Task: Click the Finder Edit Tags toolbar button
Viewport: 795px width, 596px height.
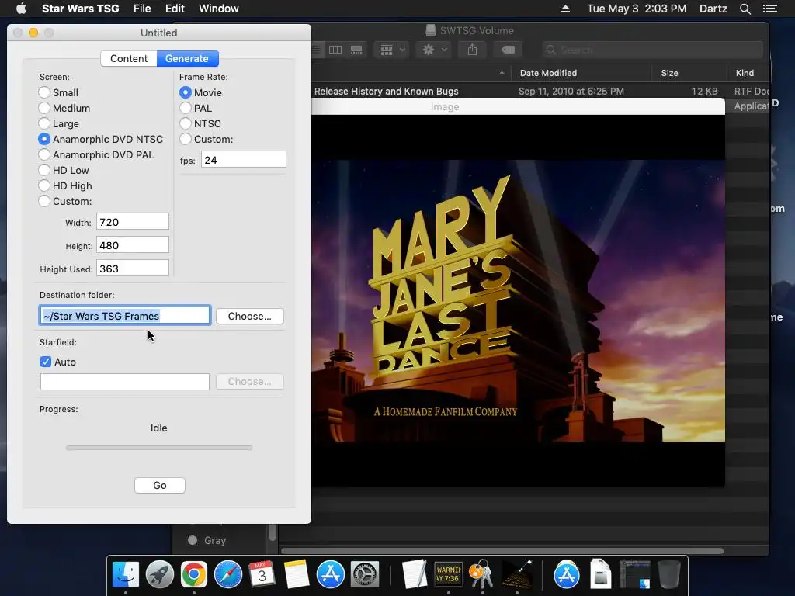Action: tap(508, 50)
